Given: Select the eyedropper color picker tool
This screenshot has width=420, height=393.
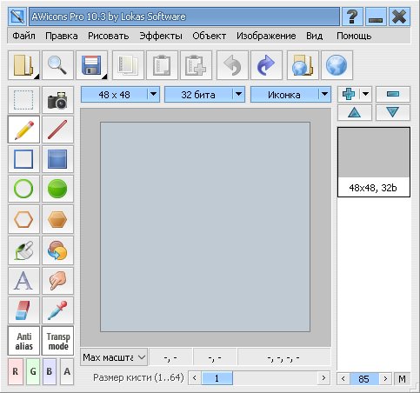Looking at the screenshot, I should click(57, 310).
